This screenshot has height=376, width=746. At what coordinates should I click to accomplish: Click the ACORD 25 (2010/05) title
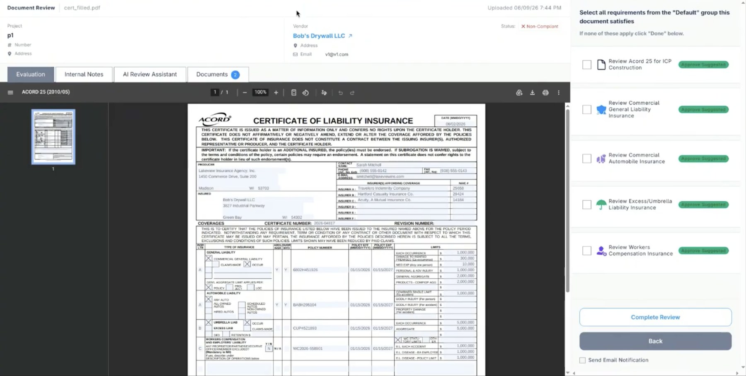pos(46,92)
